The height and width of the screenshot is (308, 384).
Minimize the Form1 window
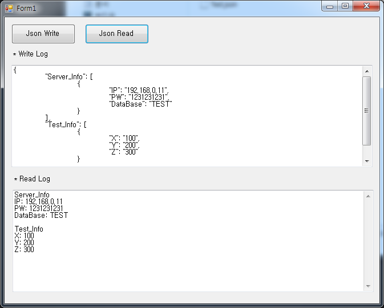click(330, 6)
